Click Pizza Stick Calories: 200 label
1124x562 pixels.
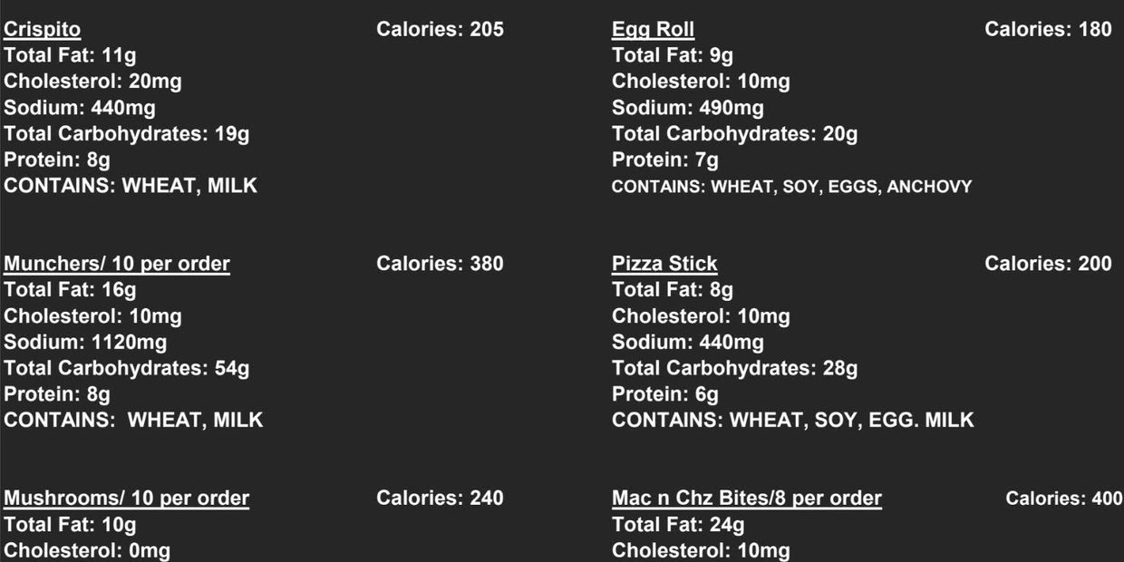1048,265
